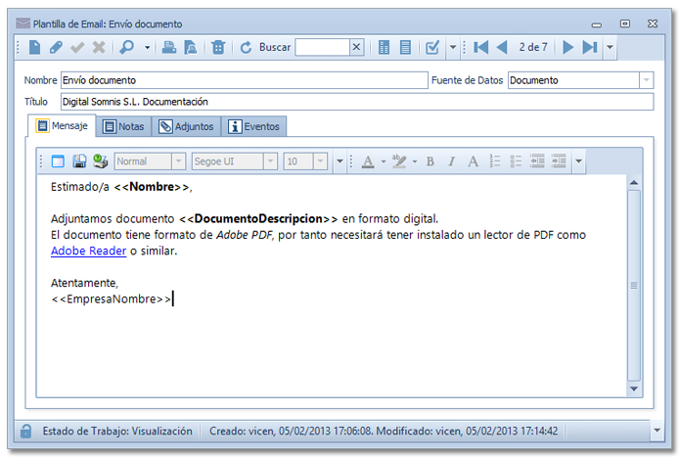This screenshot has width=679, height=457.
Task: Clear the Buscar field with X
Action: click(356, 47)
